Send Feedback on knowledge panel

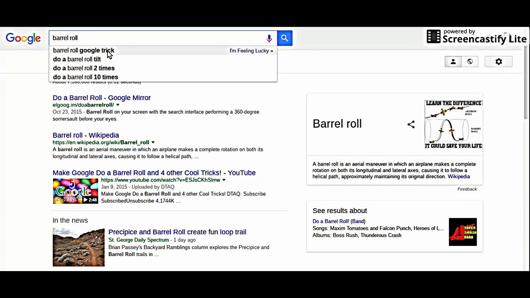point(467,189)
